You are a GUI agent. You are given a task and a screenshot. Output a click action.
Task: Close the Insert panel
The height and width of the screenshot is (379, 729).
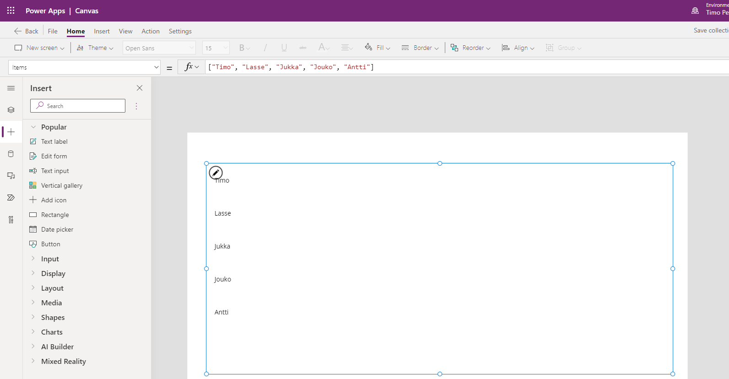click(x=140, y=88)
